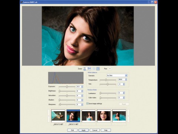This screenshot has height=134, width=178.
Task: Click into the Temperature value field
Action: pos(122,79)
